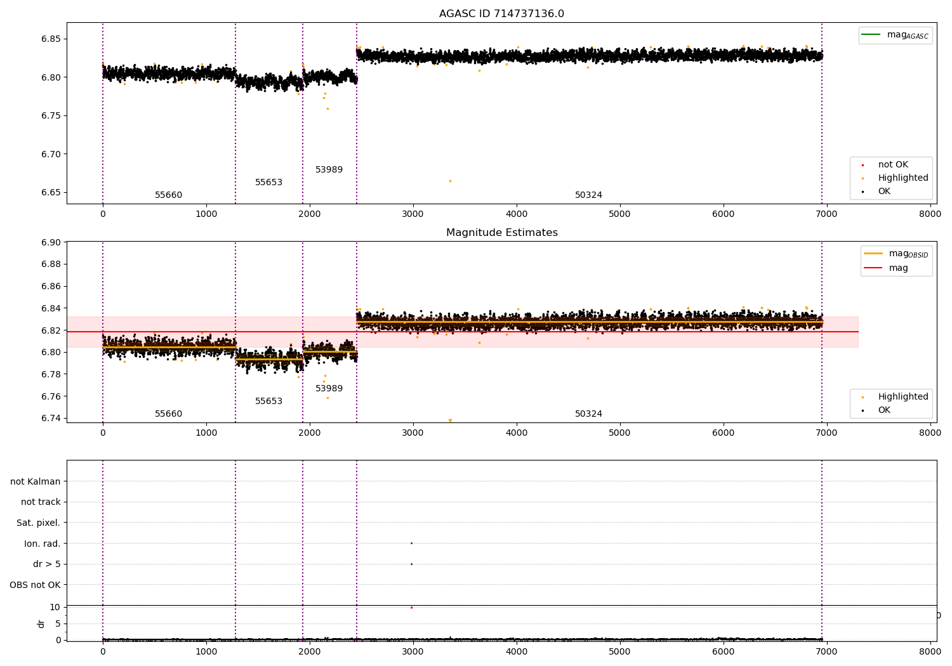Click obsid label 53989 in AGASC plot
952x666 pixels.
pos(329,170)
